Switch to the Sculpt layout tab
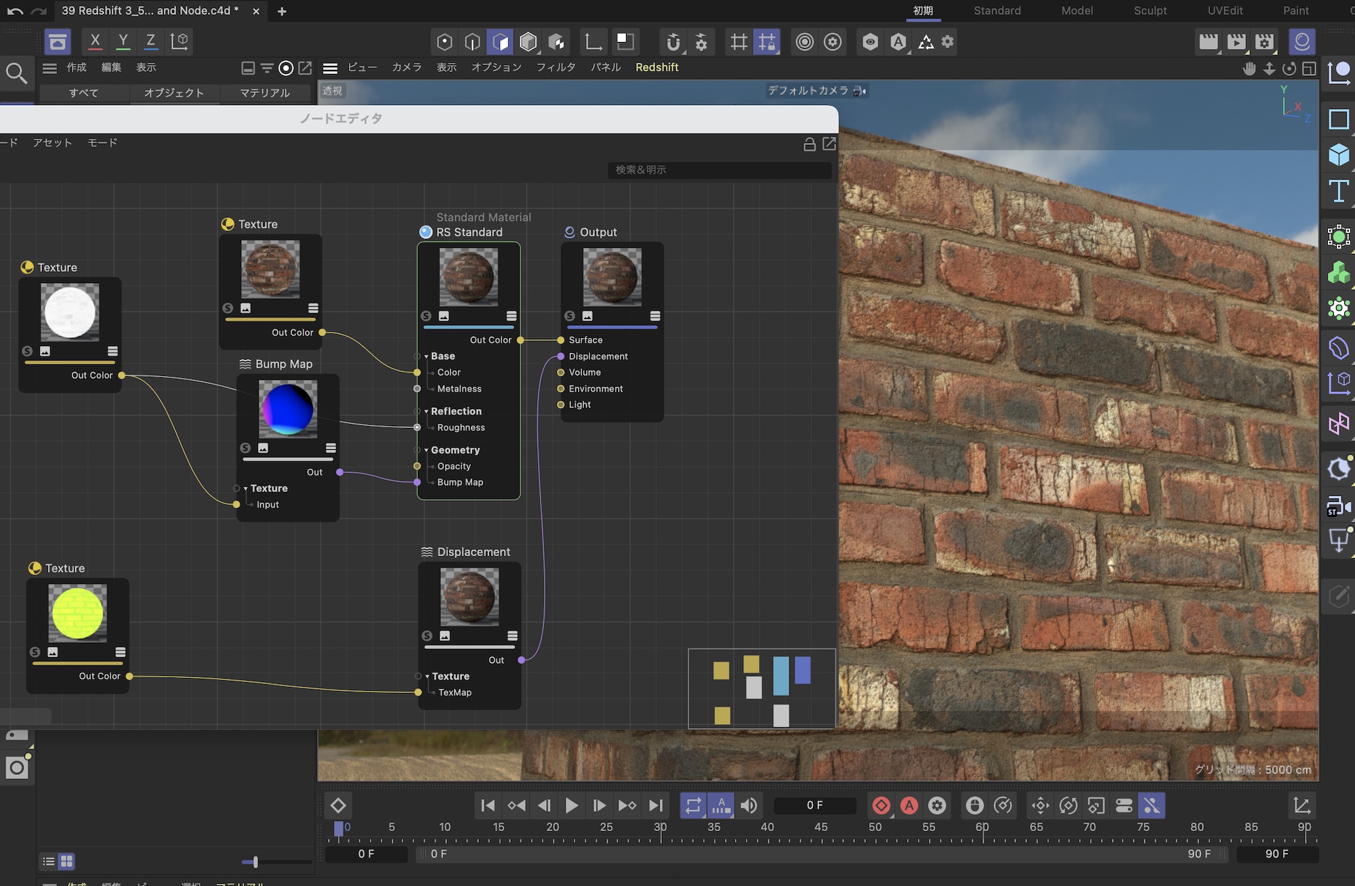 (1150, 10)
